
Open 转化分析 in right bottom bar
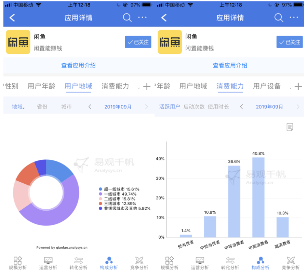pos(230,263)
